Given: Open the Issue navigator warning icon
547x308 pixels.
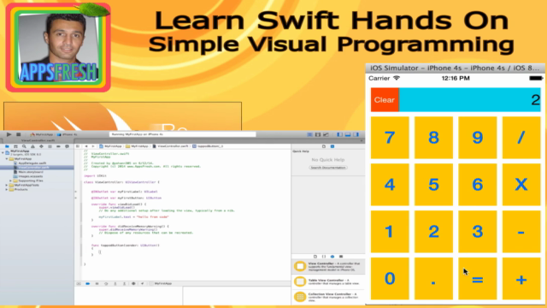Looking at the screenshot, I should [32, 146].
